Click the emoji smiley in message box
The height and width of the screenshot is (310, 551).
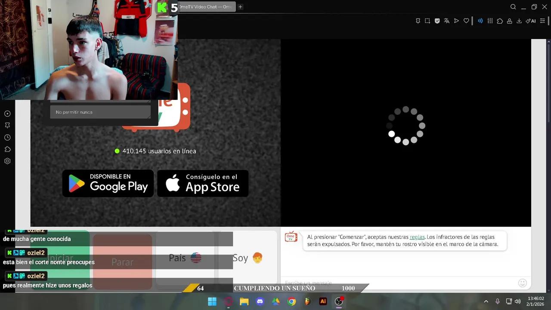click(x=523, y=283)
